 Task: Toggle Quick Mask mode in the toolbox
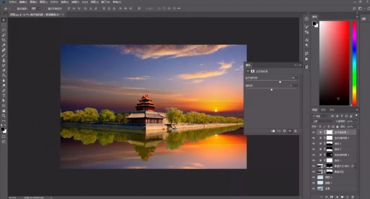(x=4, y=137)
